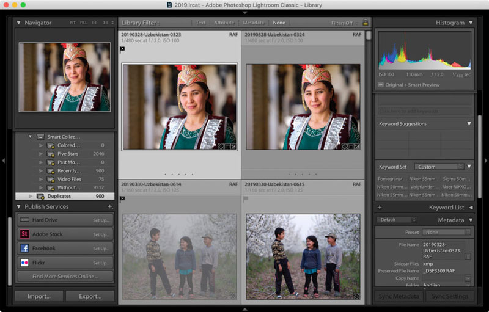Click the Hard Drive publish service icon
Screen dimensions: 489x312
point(24,220)
